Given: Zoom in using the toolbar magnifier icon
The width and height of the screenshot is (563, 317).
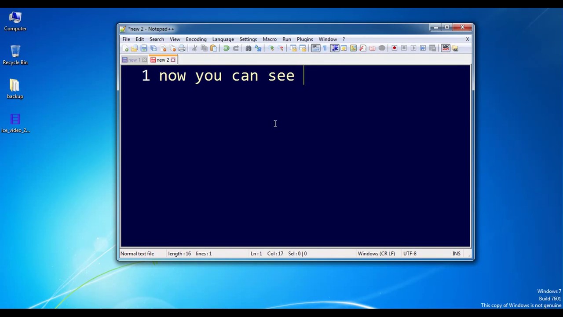Looking at the screenshot, I should pyautogui.click(x=271, y=48).
